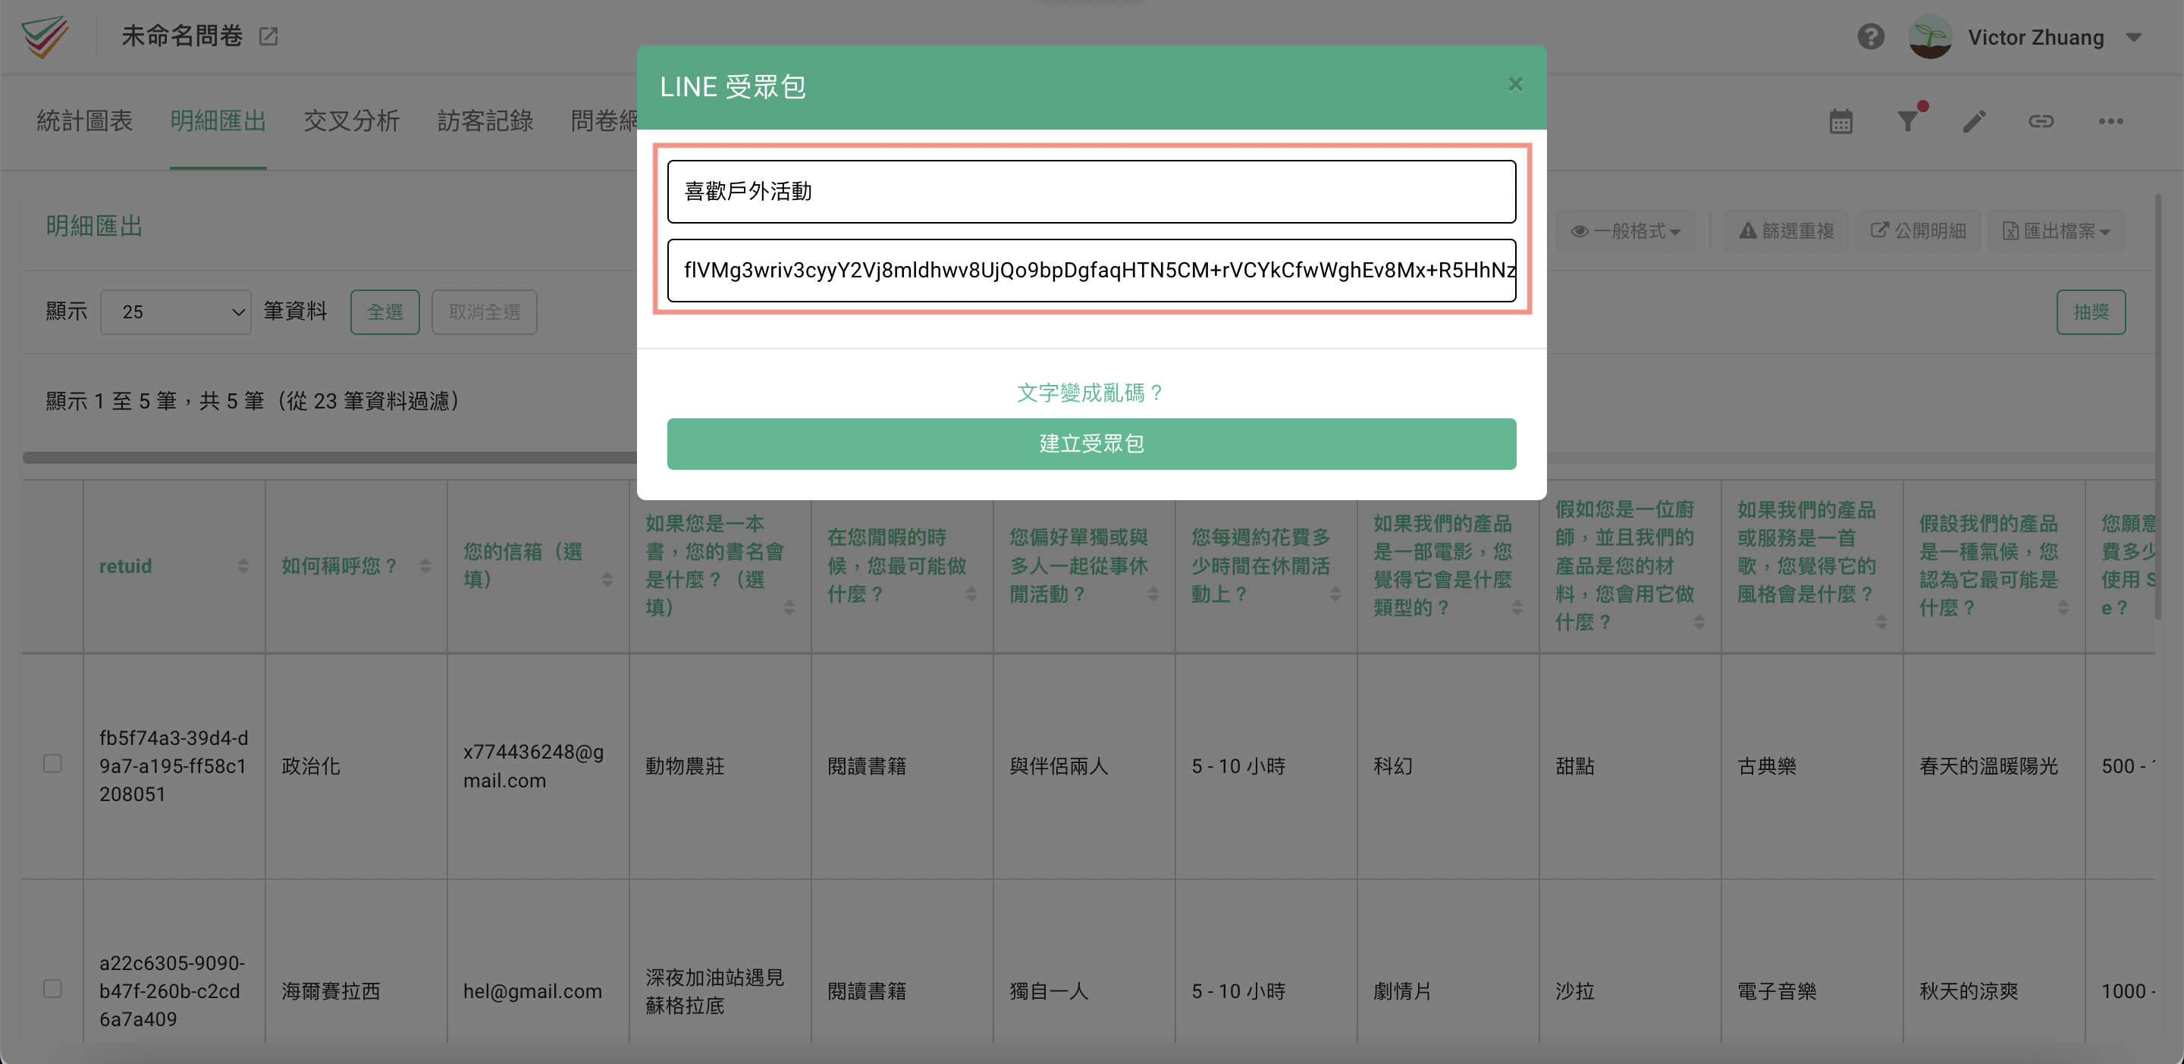The height and width of the screenshot is (1064, 2184).
Task: Open the rows-per-page dropdown showing 25
Action: (175, 311)
